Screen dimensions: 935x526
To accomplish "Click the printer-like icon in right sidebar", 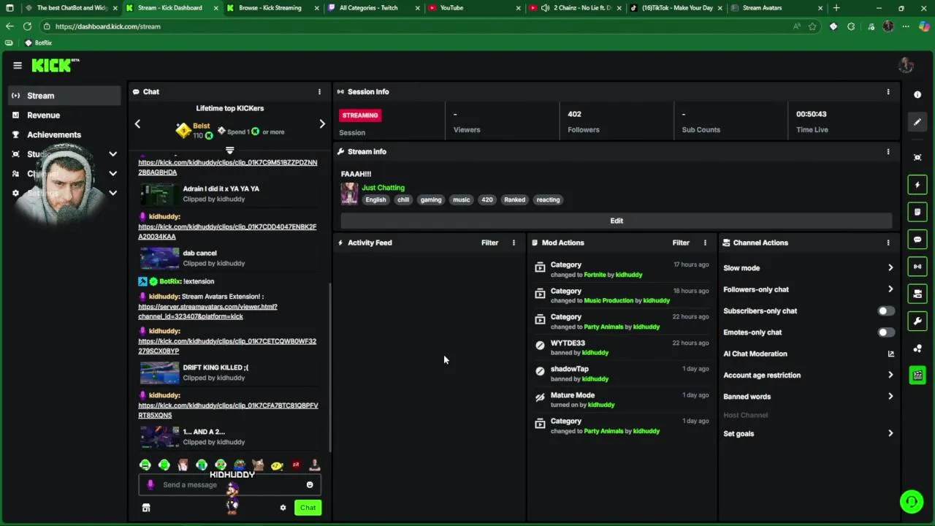I will tap(917, 294).
